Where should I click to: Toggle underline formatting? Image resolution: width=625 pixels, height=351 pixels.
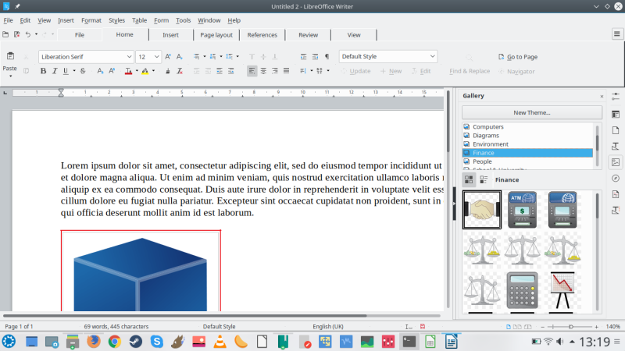[x=66, y=71]
